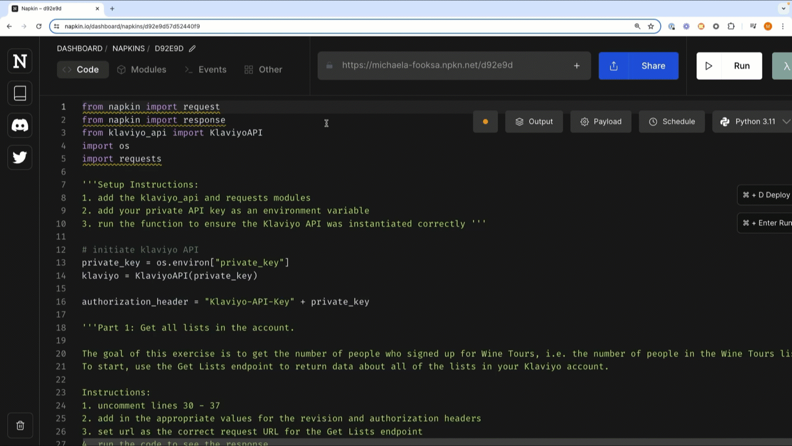Click the '1. uncomment lines 30 - 37' line

click(x=151, y=405)
